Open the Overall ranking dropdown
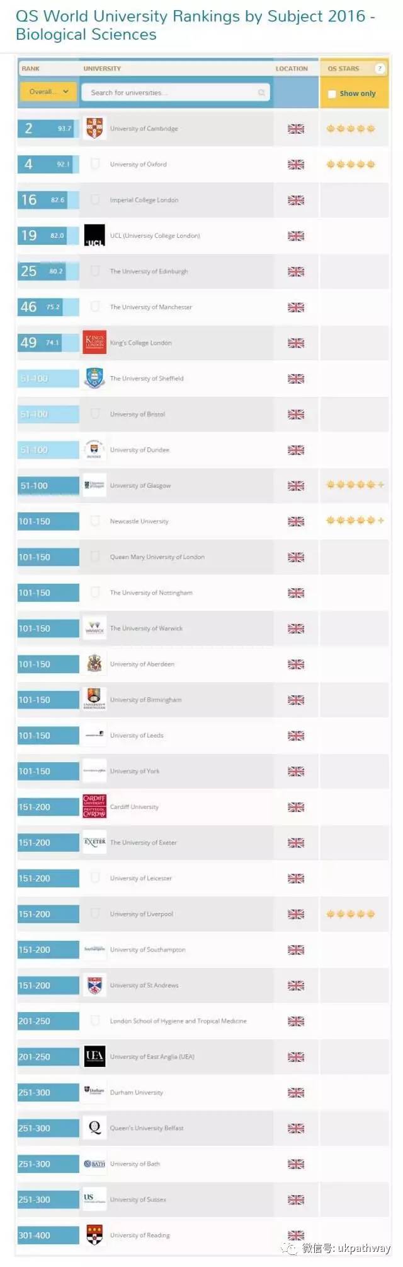 click(x=48, y=91)
